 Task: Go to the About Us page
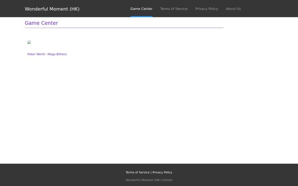(x=233, y=9)
